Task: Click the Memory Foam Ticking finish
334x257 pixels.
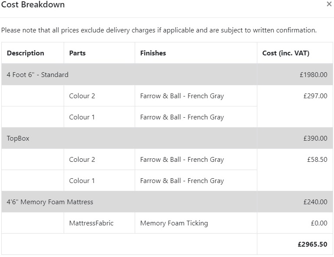Action: [174, 223]
